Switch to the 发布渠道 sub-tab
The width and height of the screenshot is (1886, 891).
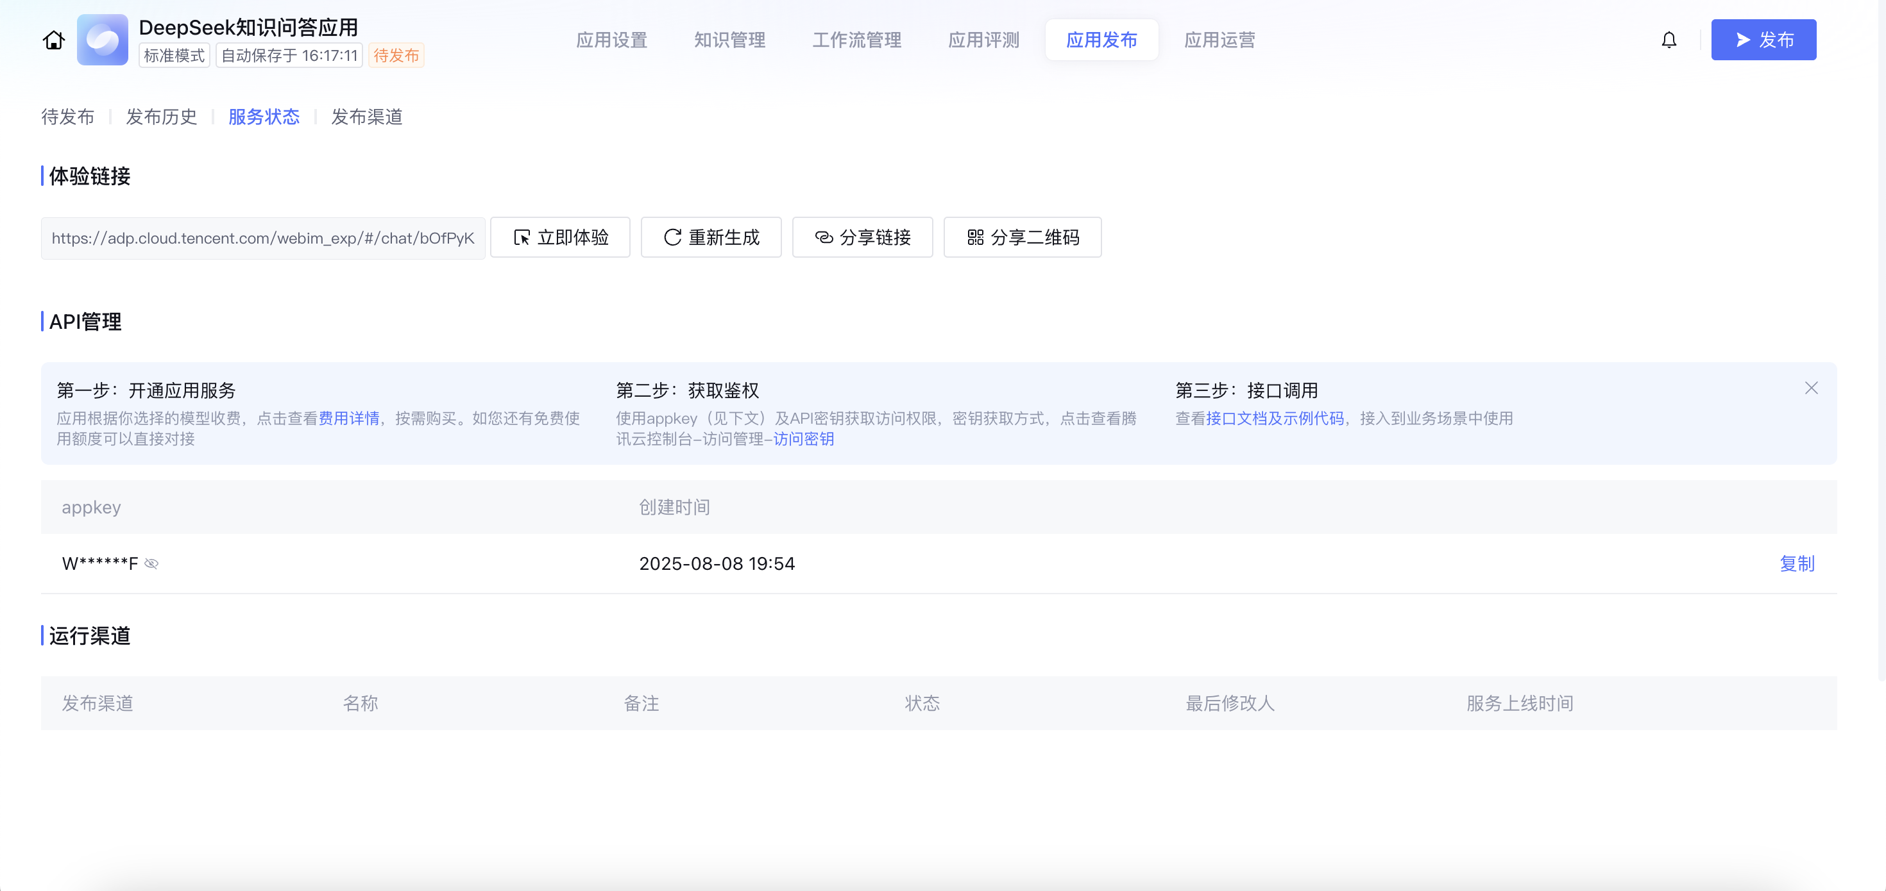(x=367, y=117)
